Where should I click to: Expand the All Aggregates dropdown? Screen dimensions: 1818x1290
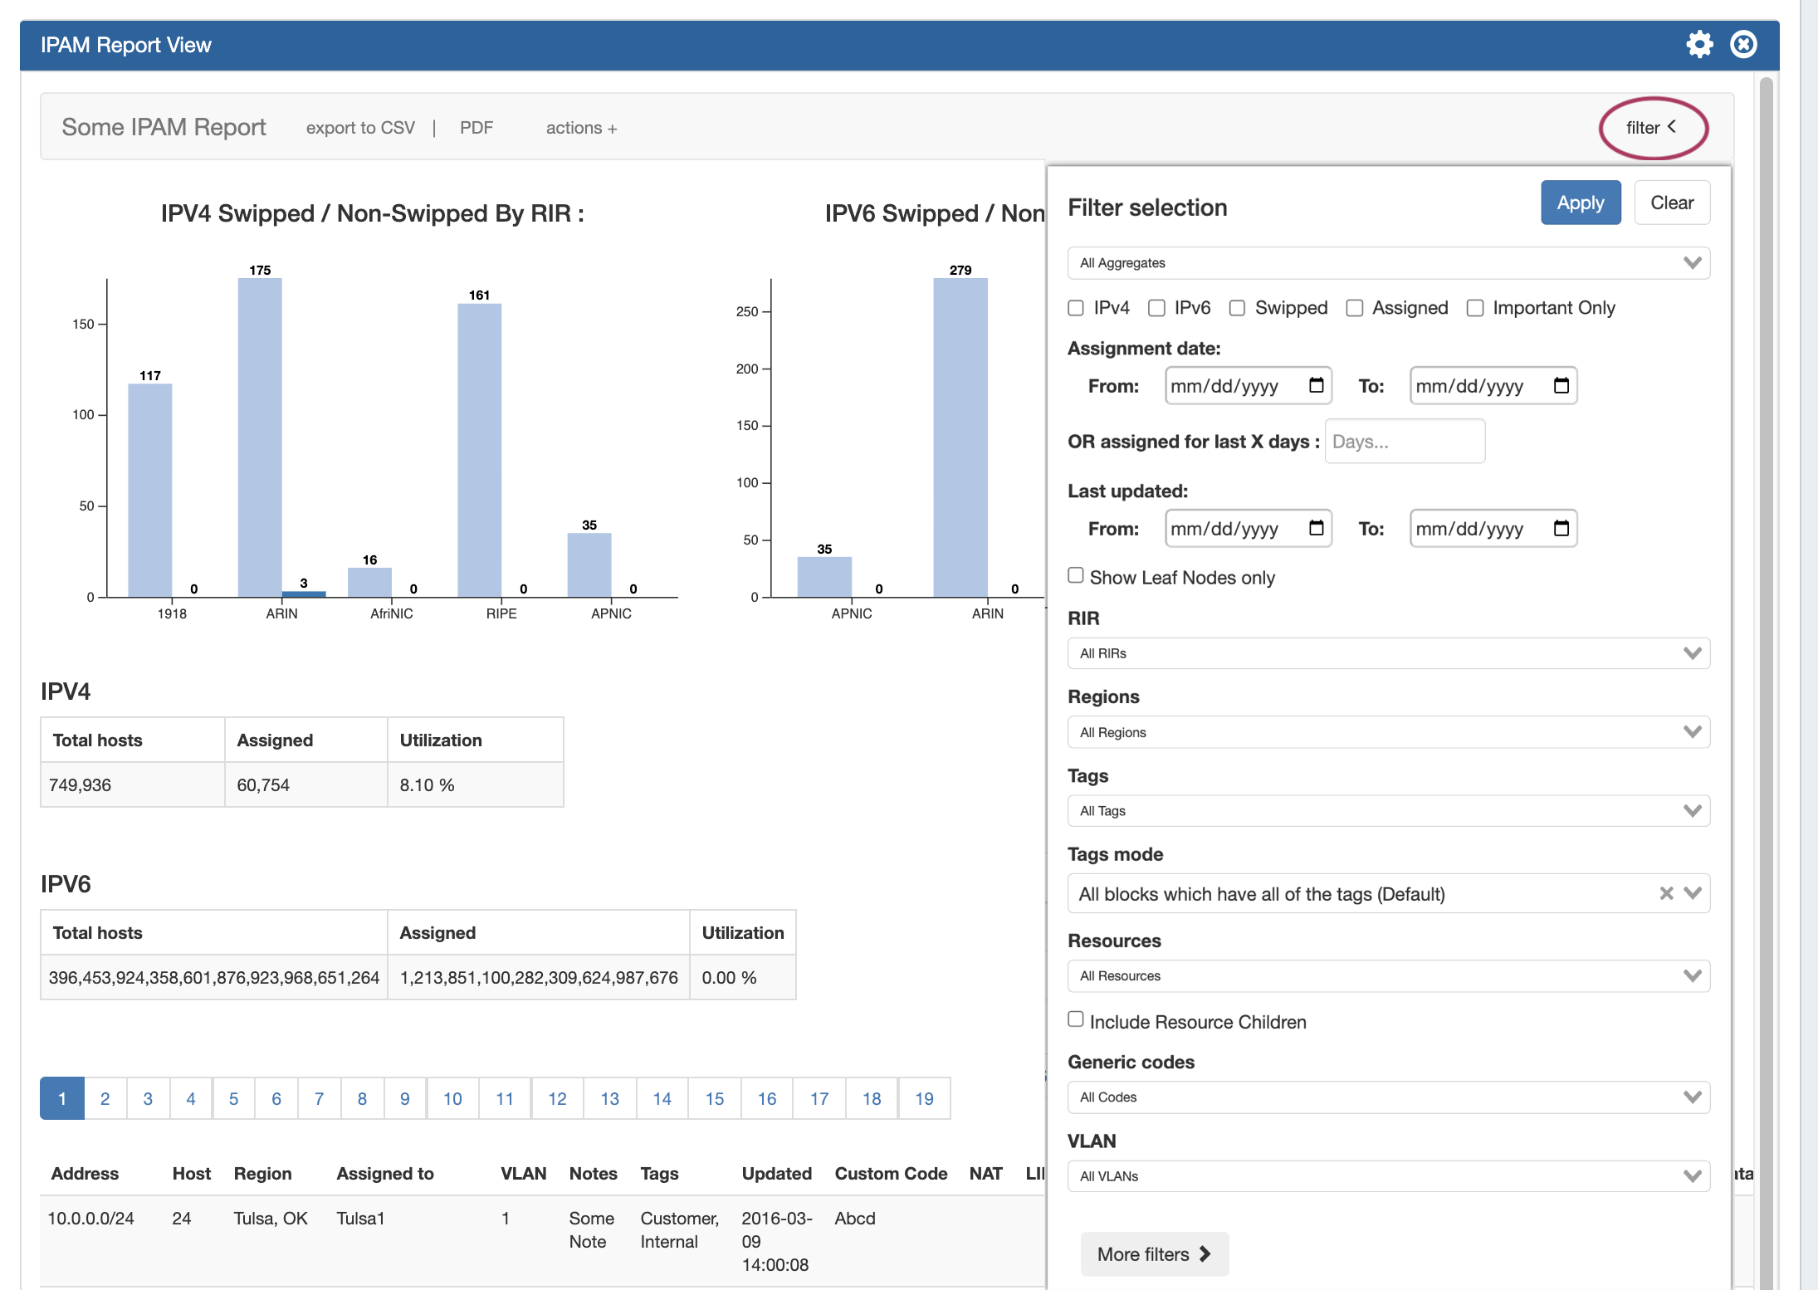[1388, 263]
